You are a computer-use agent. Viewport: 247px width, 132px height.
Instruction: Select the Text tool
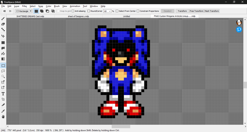pos(3,94)
